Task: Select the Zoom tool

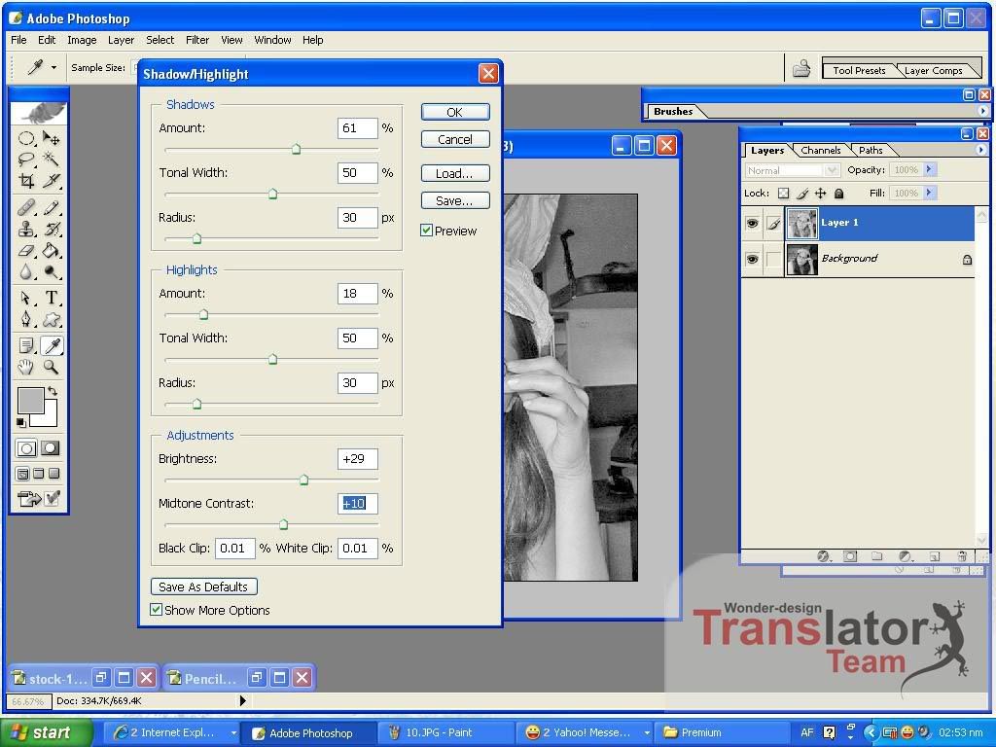Action: [51, 367]
